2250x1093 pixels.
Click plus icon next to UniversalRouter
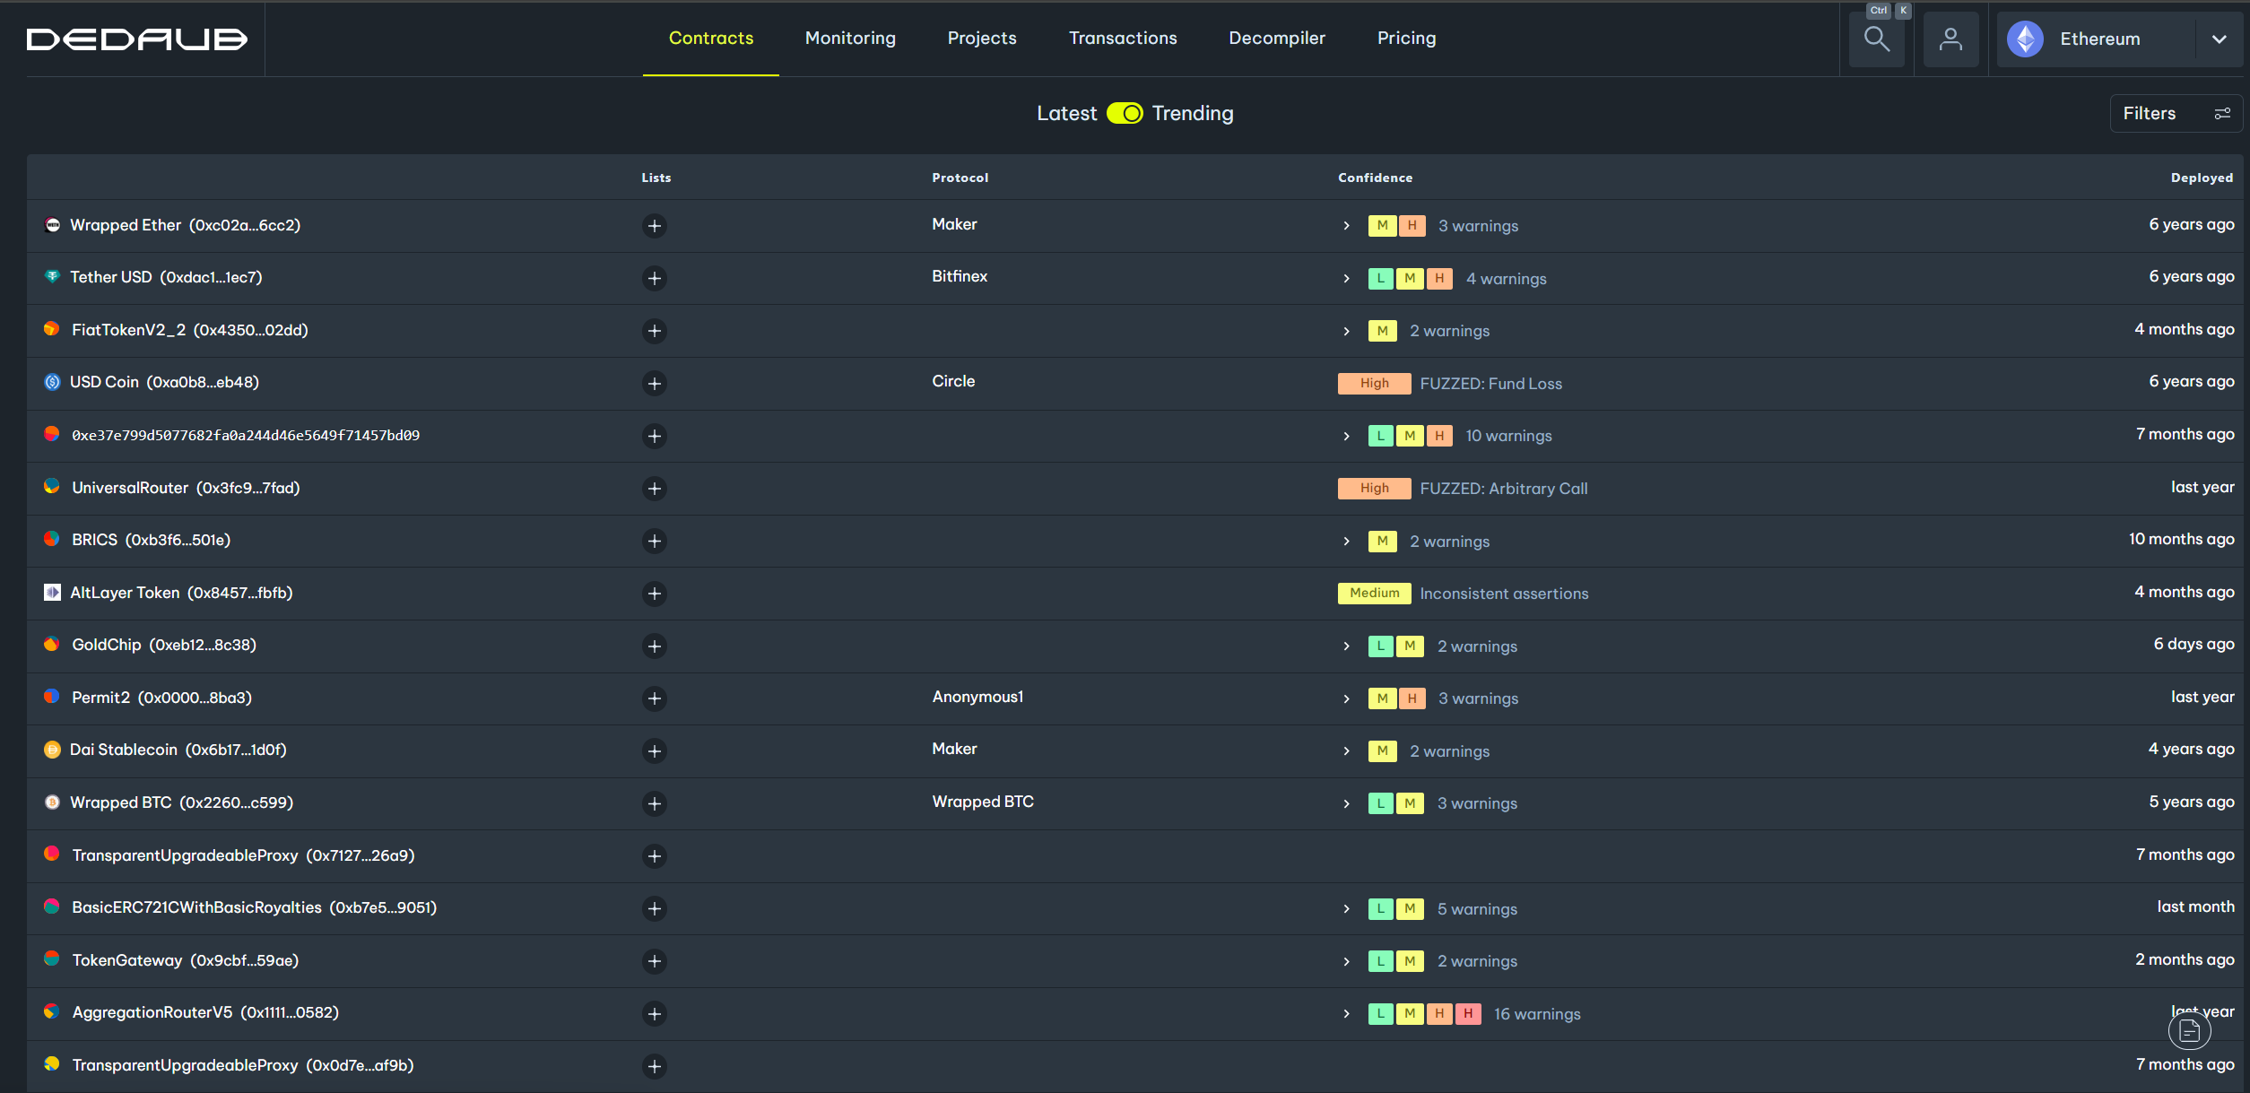point(655,489)
